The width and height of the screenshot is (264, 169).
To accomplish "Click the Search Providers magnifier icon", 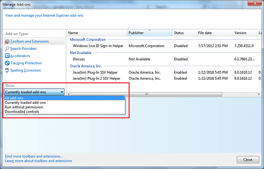I will [7, 49].
